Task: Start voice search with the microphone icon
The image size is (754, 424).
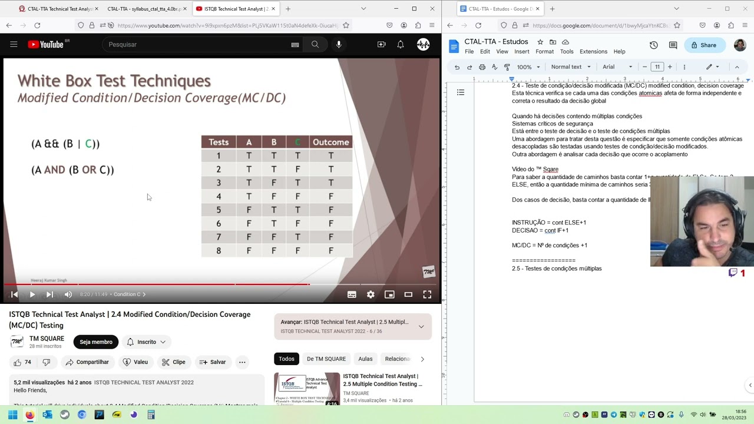Action: tap(339, 44)
